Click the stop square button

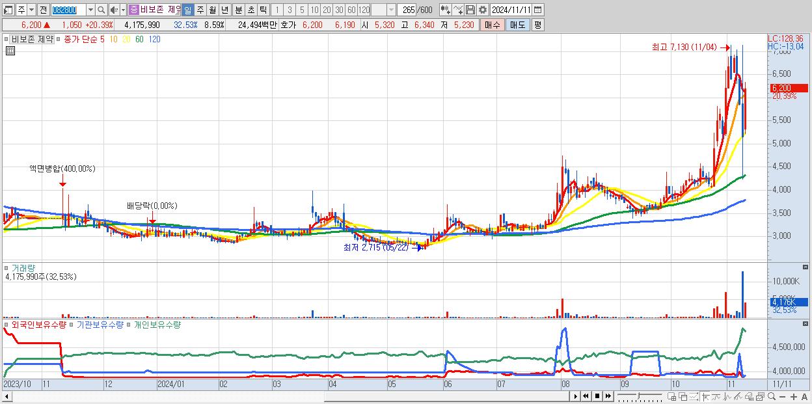(x=597, y=396)
